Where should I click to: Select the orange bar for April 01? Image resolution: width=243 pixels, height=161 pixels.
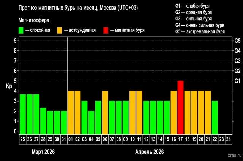tap(71, 112)
